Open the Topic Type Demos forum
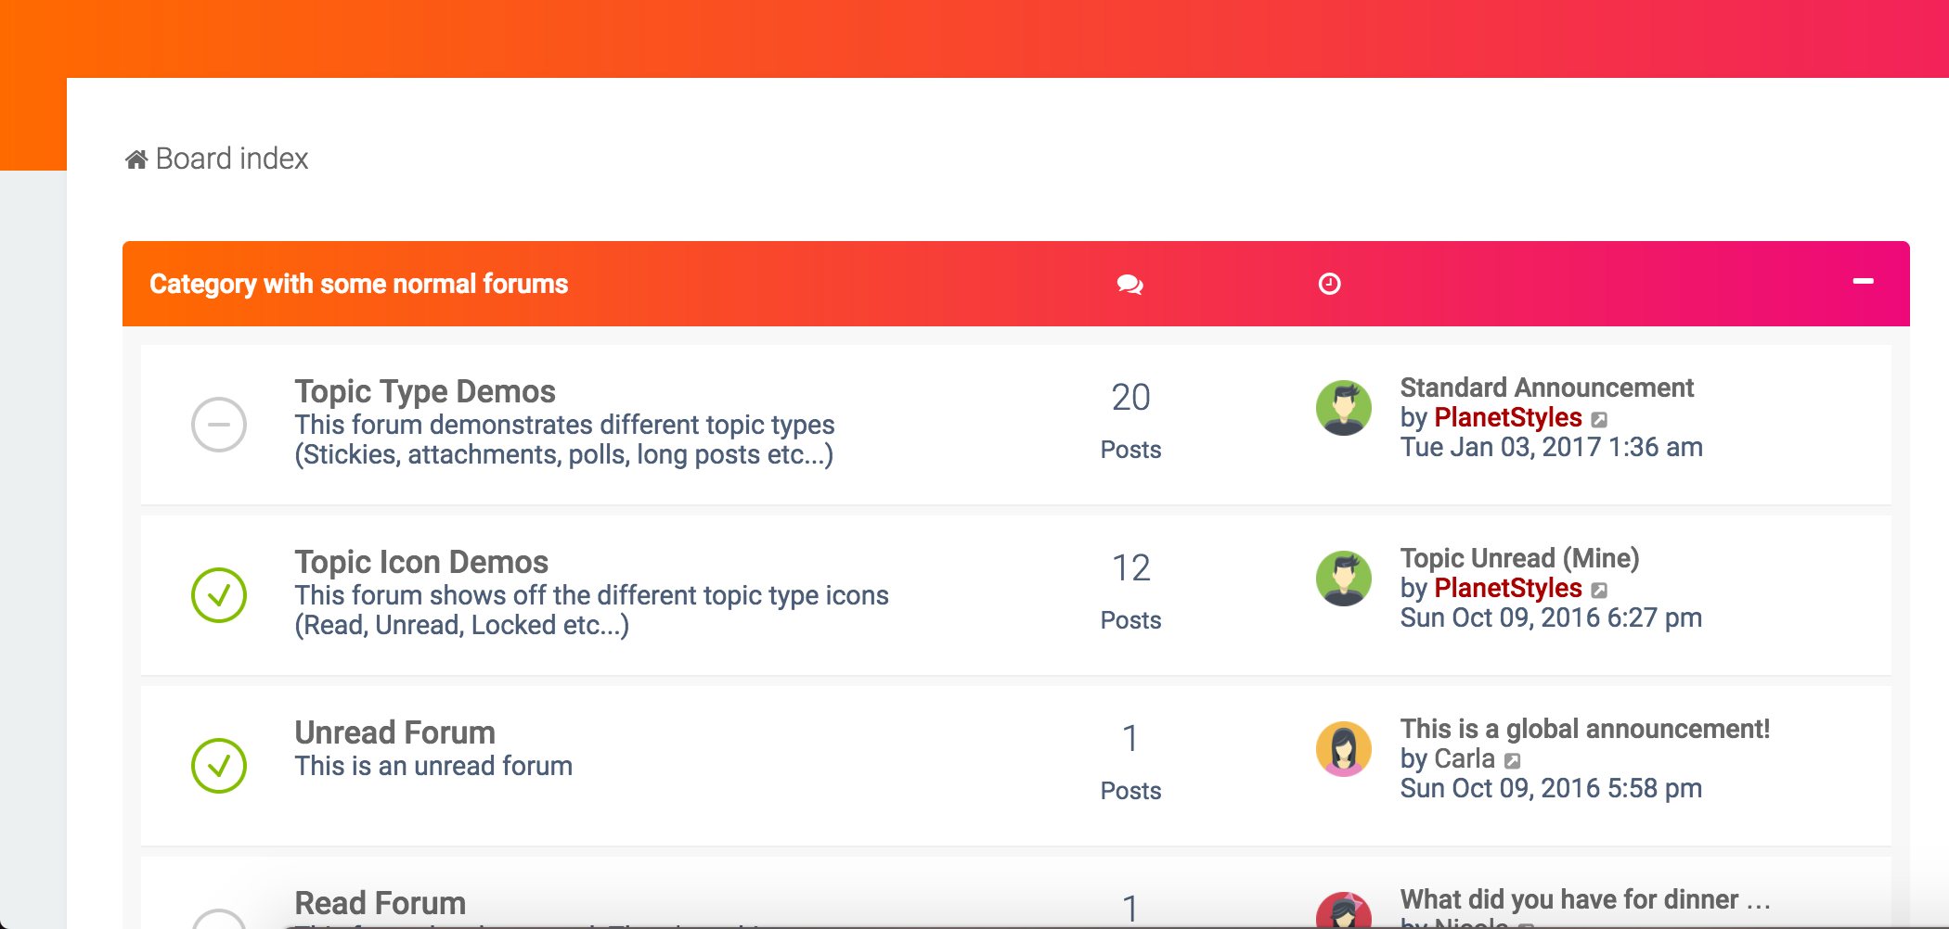 coord(425,391)
